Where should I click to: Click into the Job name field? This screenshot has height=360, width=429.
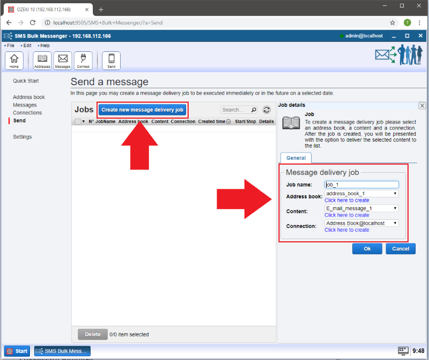click(x=361, y=184)
